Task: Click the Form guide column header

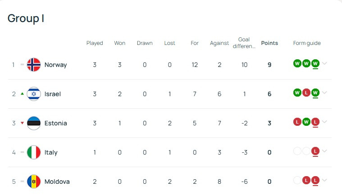Action: [x=307, y=43]
